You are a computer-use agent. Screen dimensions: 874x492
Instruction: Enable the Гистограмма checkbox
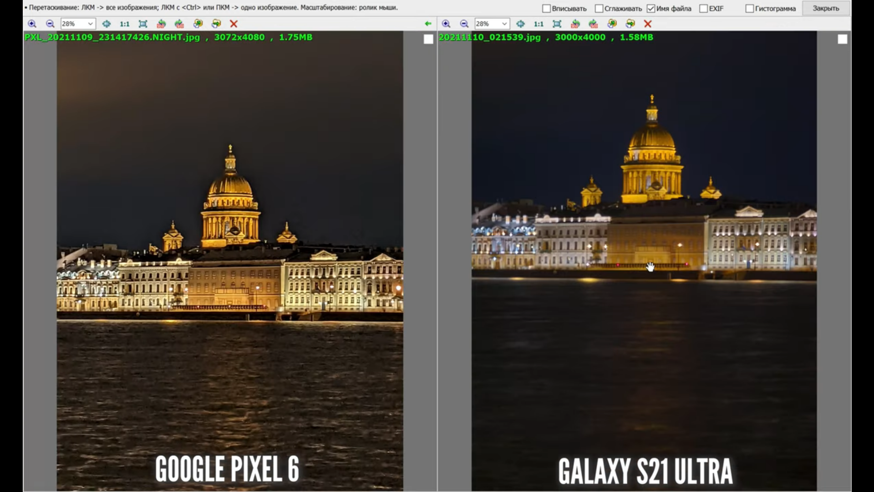pos(749,9)
